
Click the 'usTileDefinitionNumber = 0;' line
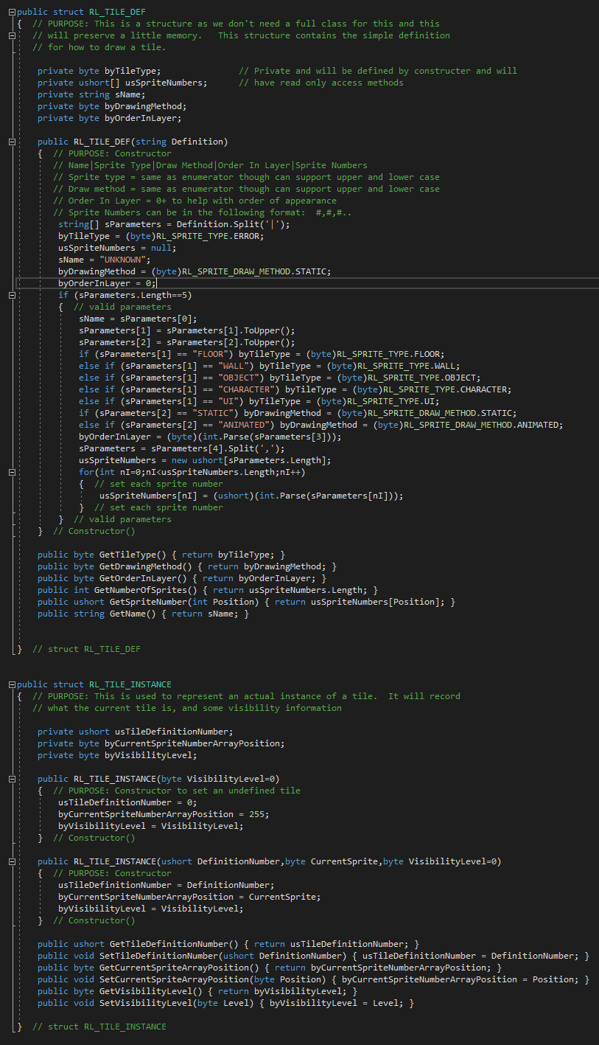127,802
